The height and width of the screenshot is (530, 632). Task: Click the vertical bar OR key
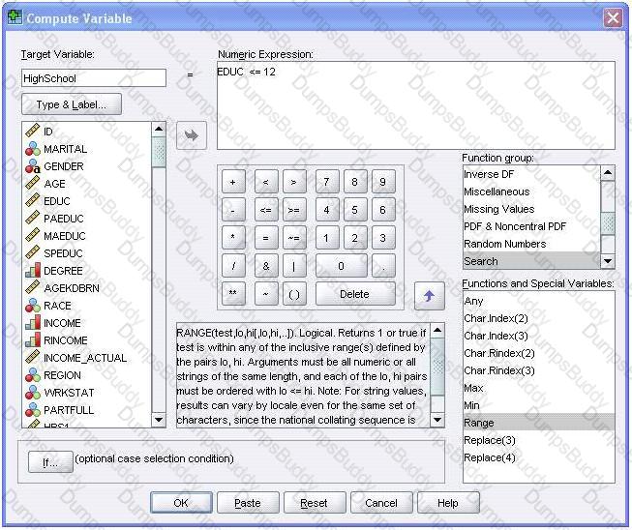point(294,266)
